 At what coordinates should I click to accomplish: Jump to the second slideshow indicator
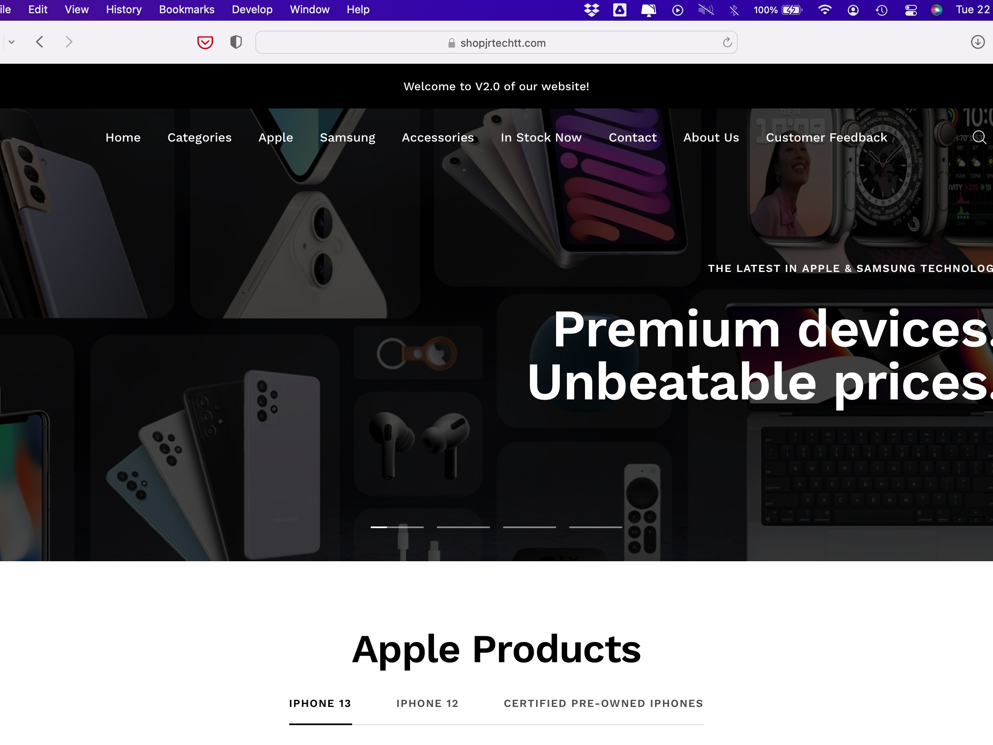click(463, 527)
